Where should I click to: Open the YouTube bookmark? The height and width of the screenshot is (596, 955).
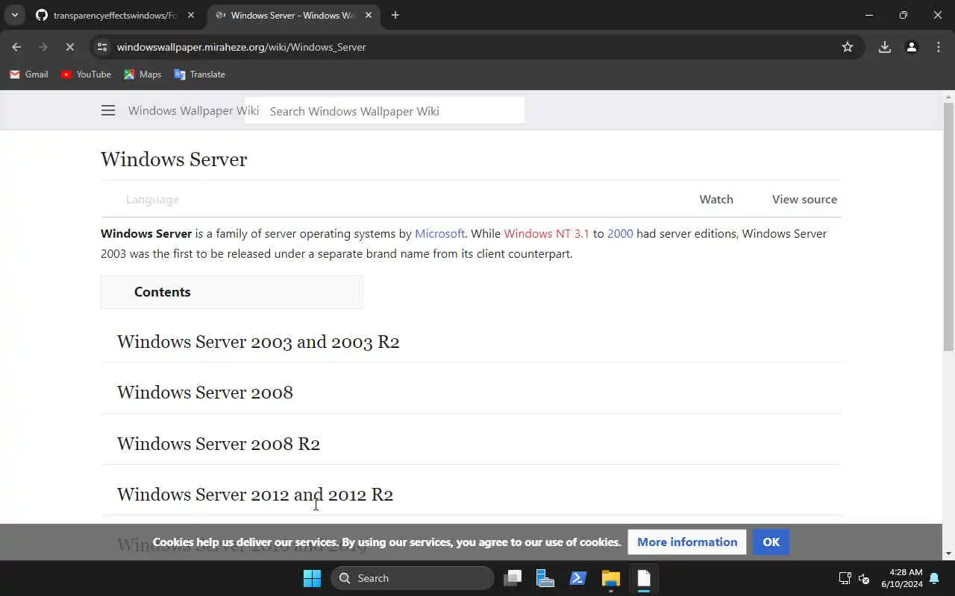pyautogui.click(x=86, y=74)
